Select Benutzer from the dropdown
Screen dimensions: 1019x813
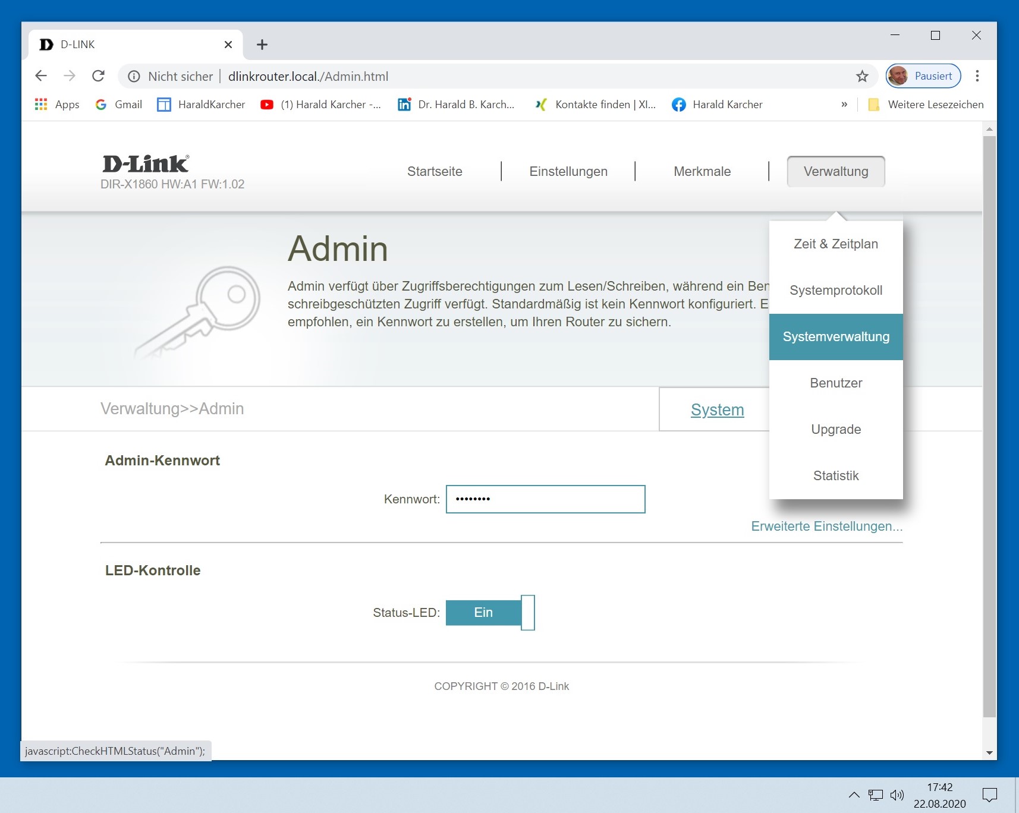click(836, 383)
